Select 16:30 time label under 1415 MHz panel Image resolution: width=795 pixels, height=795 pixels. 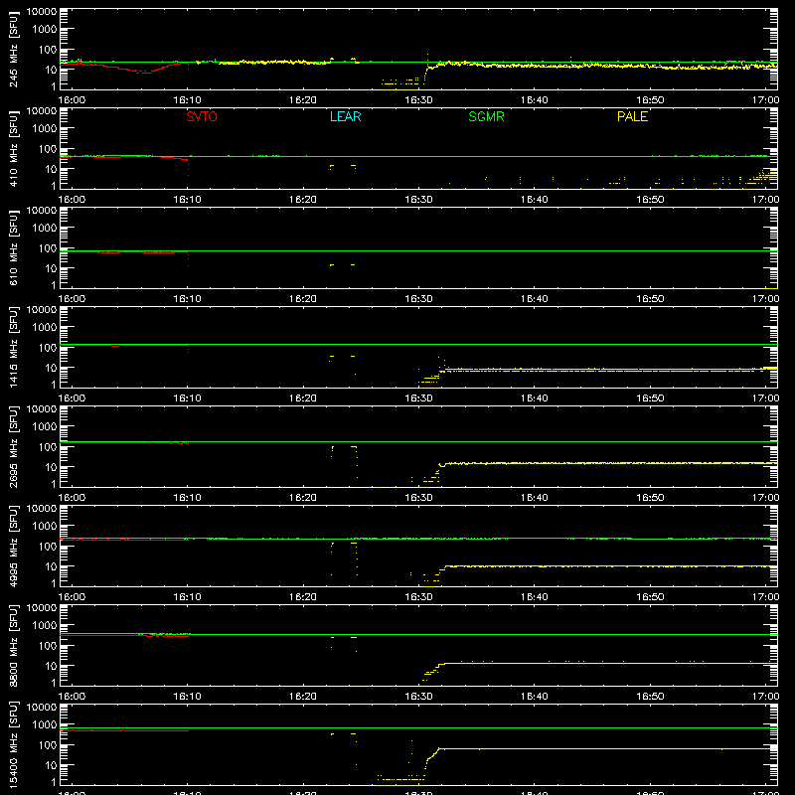418,398
